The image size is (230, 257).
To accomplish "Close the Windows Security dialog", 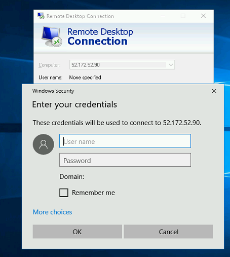I will (x=214, y=91).
